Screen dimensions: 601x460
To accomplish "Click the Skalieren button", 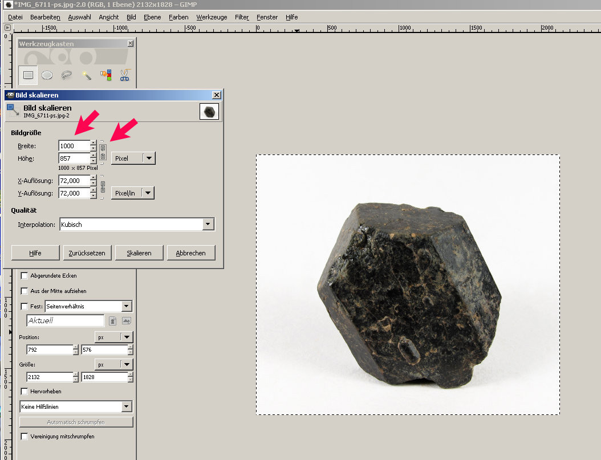I will (139, 253).
